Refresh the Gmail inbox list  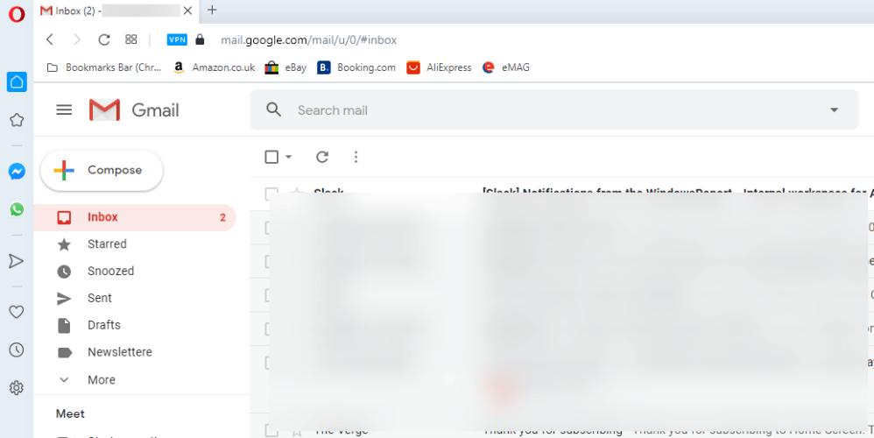[322, 157]
